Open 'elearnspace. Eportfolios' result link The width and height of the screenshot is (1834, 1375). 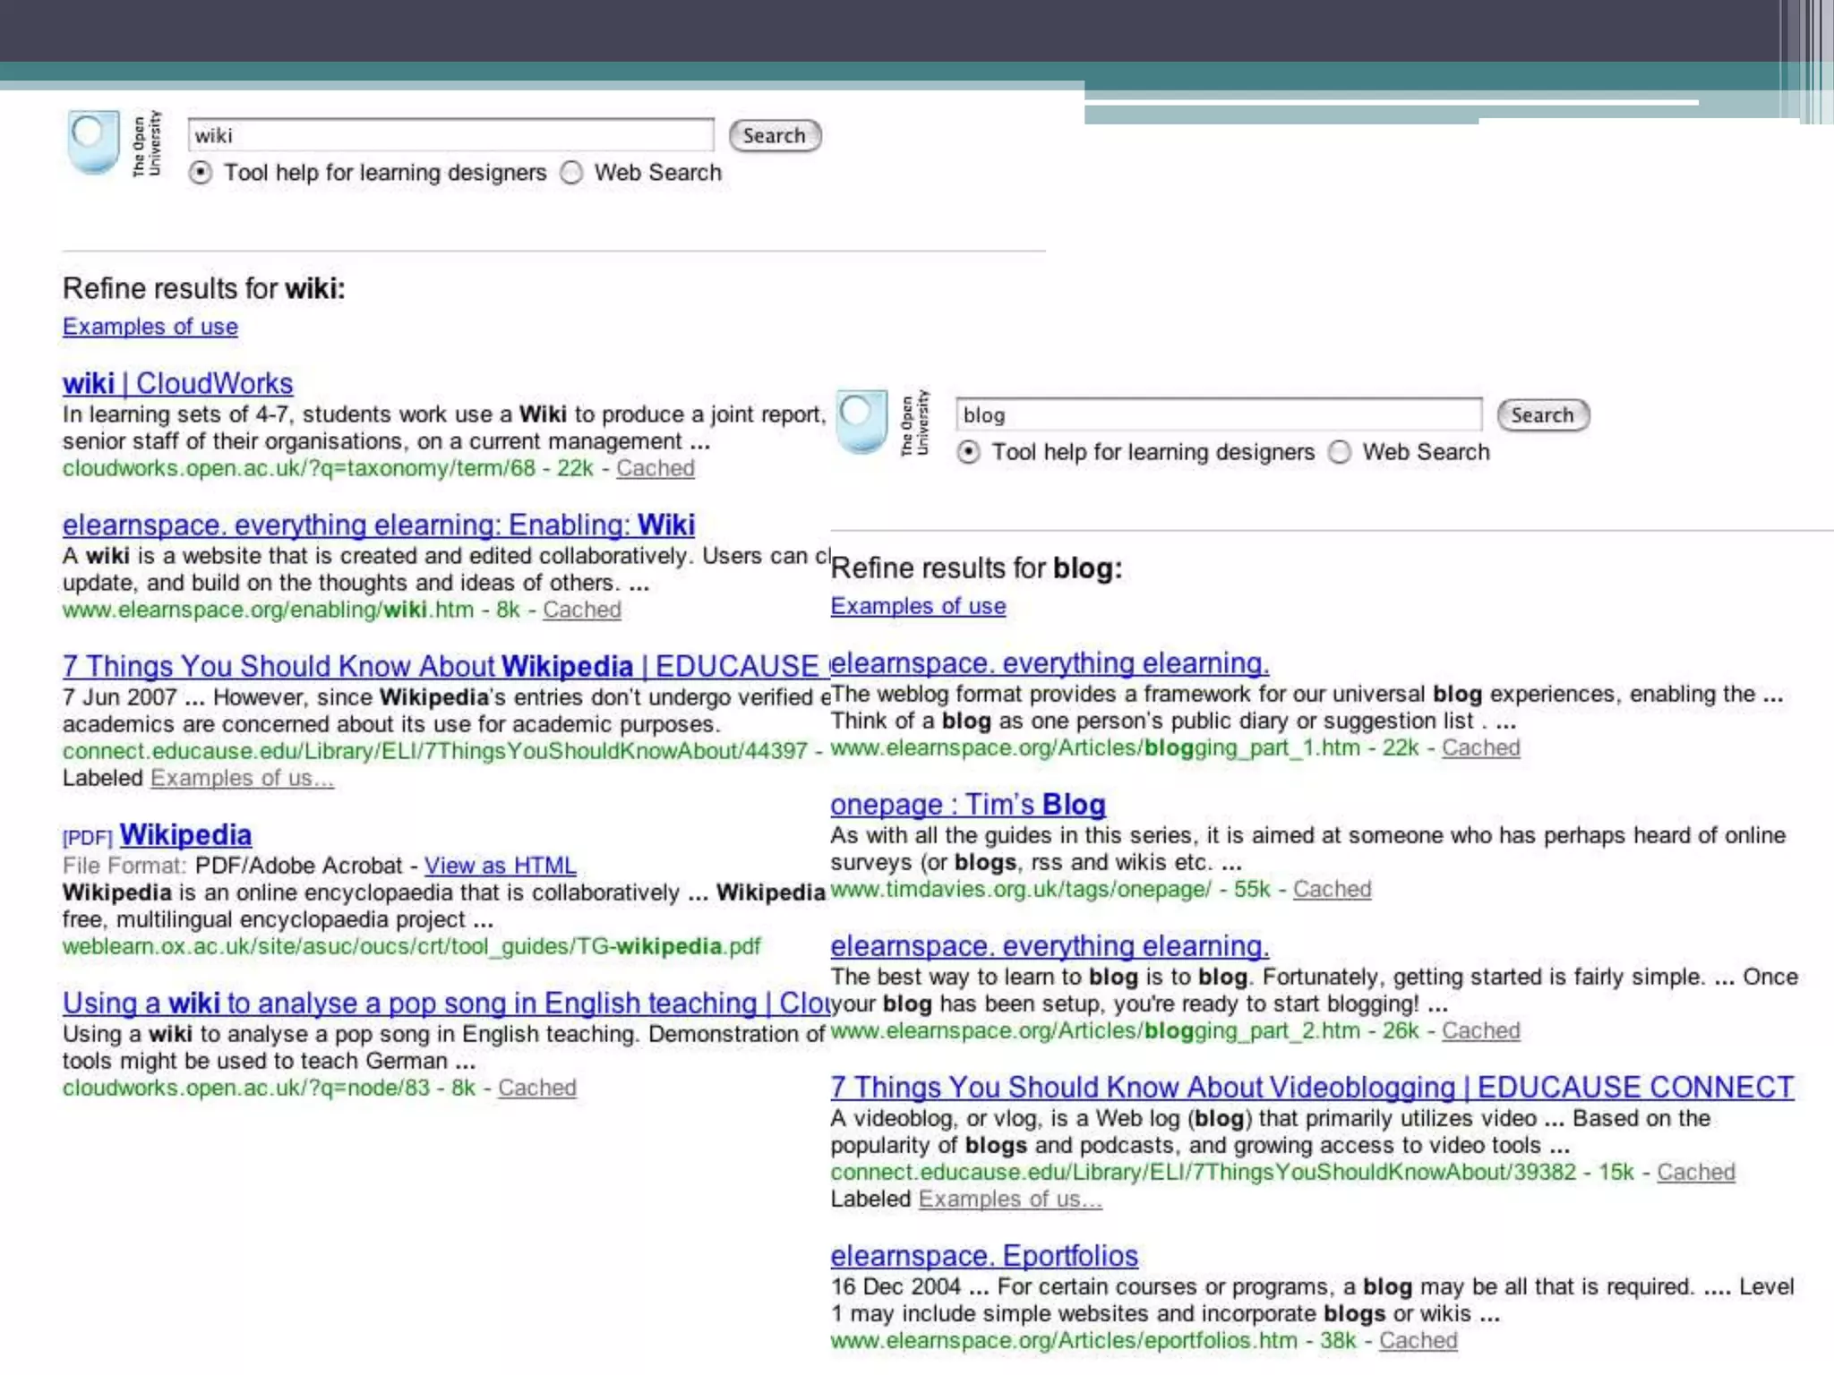[x=983, y=1255]
